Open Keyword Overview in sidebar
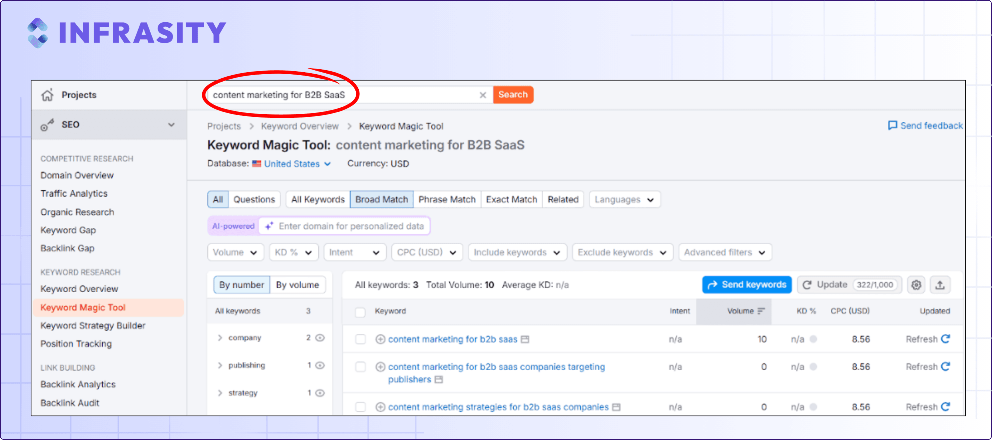 click(x=79, y=289)
